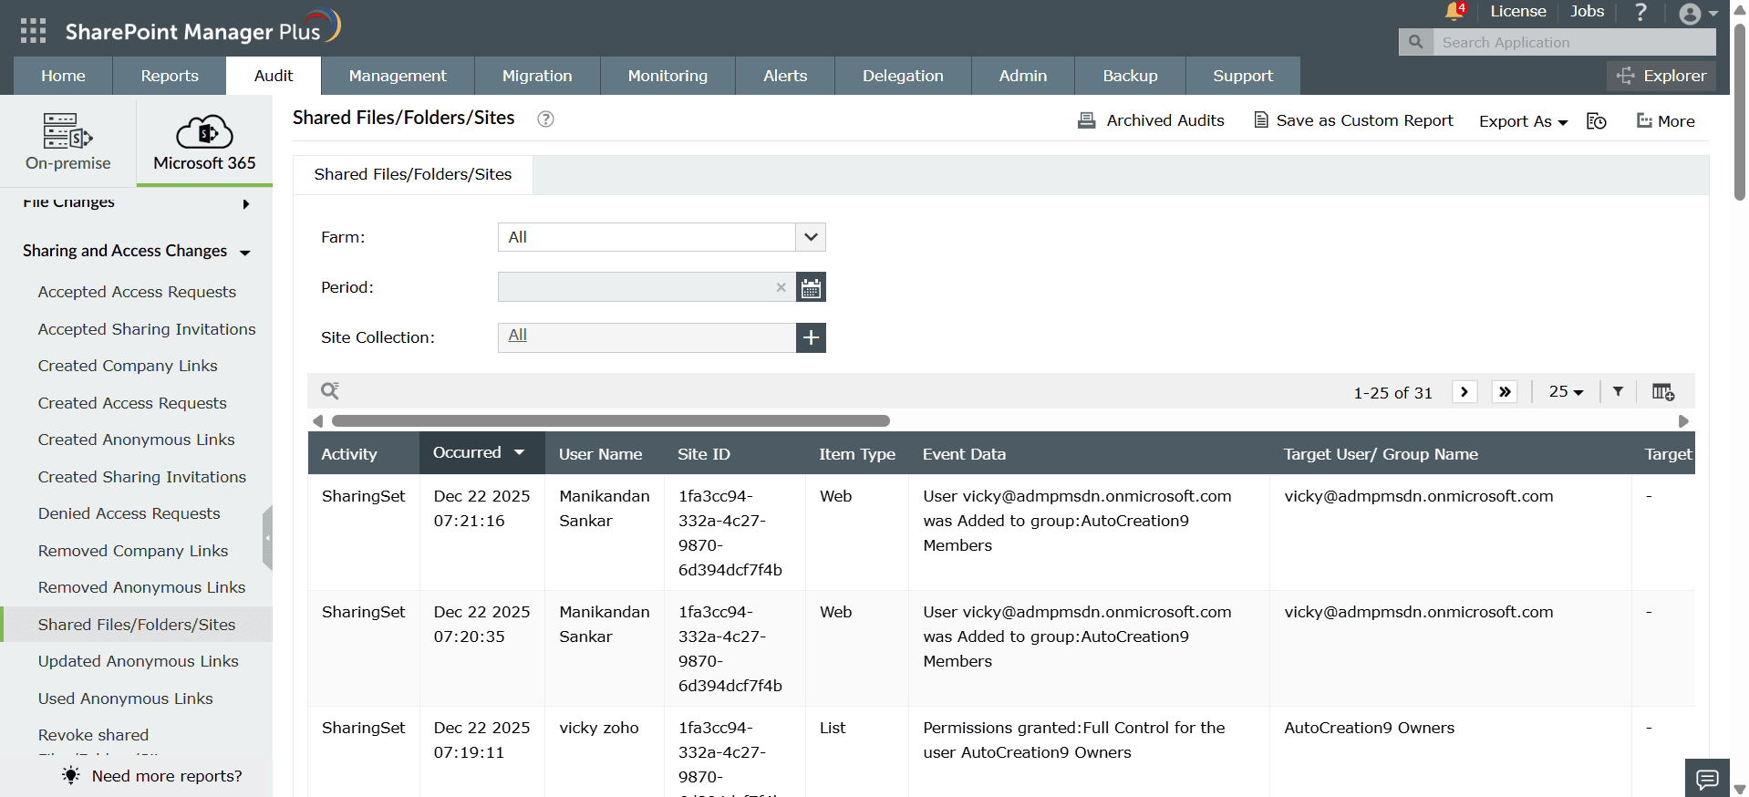Open the Admin tab
The width and height of the screenshot is (1749, 797).
point(1023,76)
